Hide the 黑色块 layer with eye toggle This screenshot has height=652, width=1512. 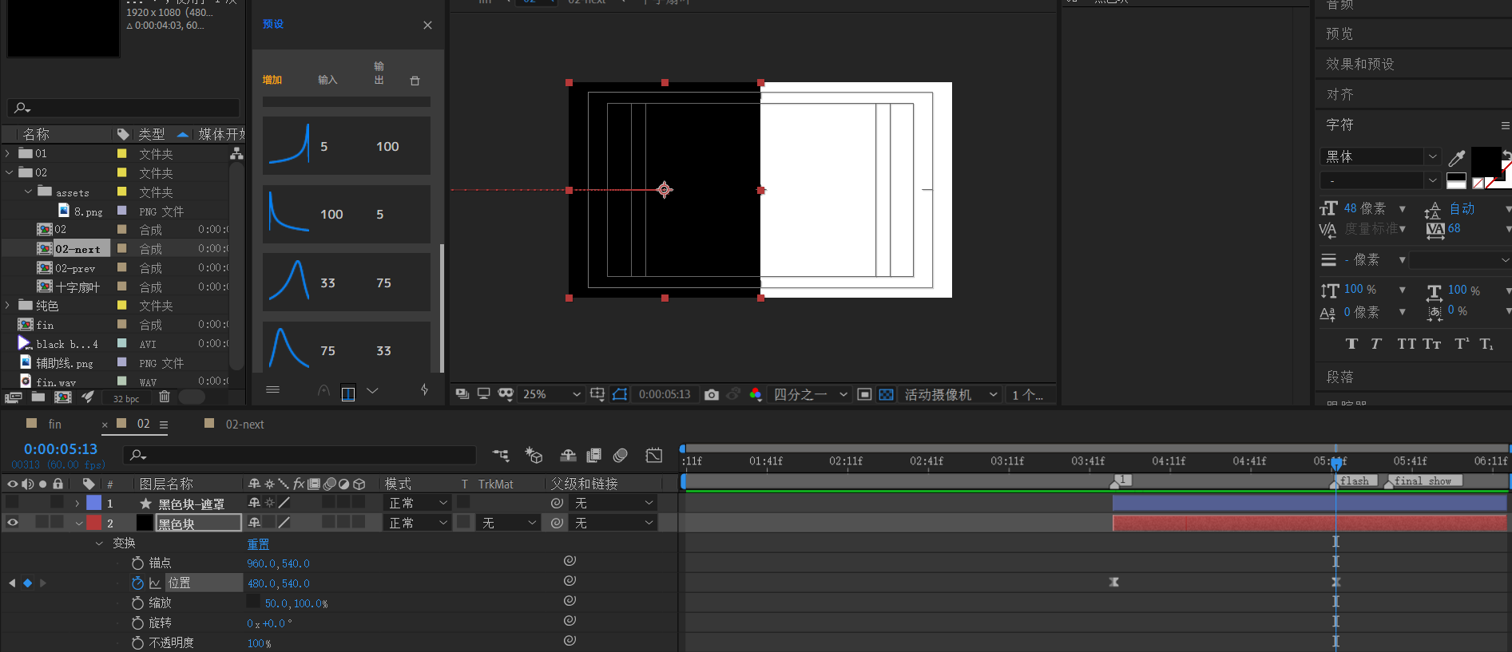(12, 523)
